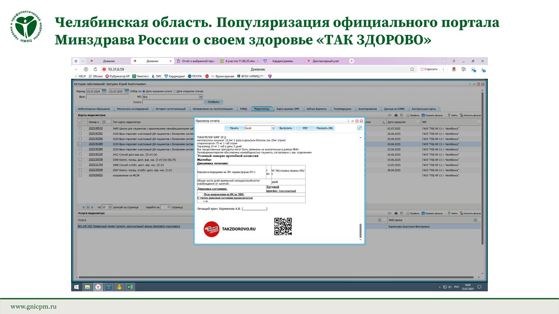Click the PDF export button
559x314 pixels.
[305, 128]
